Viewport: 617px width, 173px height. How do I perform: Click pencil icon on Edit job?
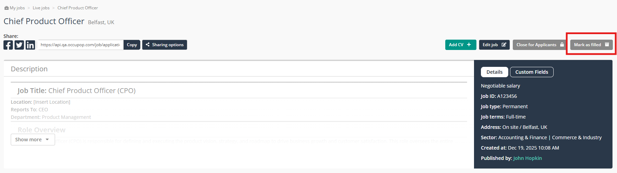point(504,45)
